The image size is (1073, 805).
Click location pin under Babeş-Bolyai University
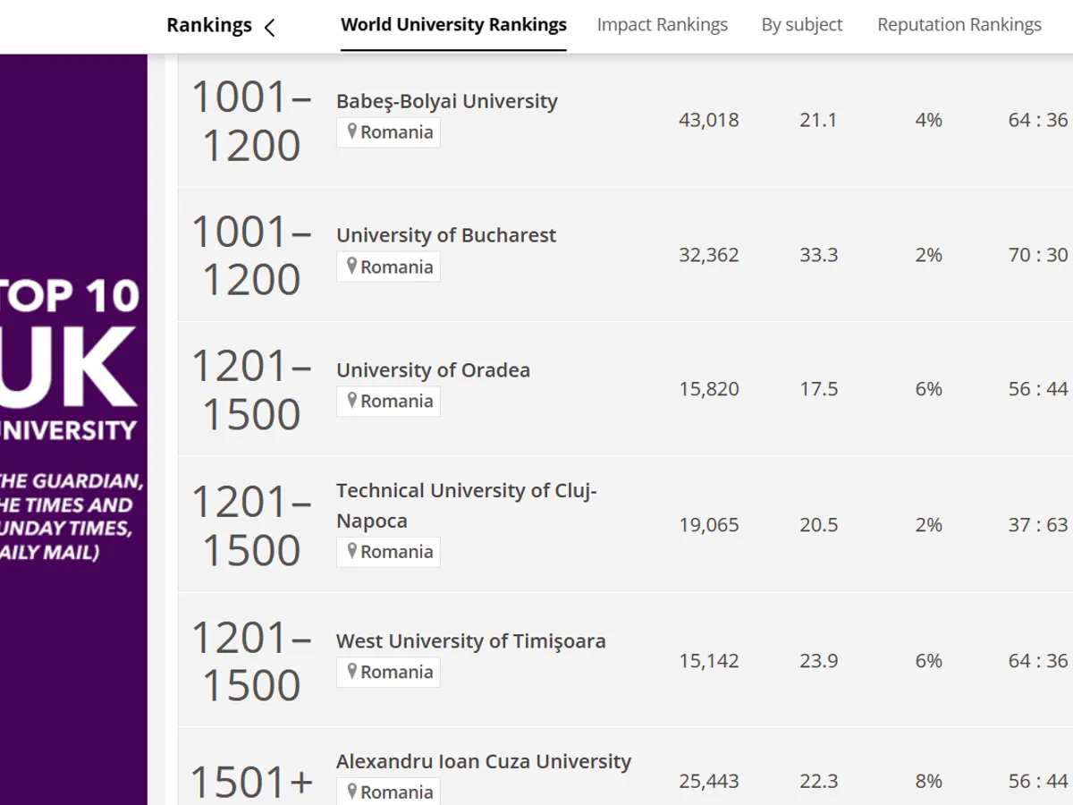[352, 132]
